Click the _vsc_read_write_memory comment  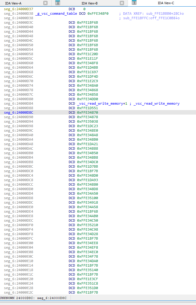point(157,103)
